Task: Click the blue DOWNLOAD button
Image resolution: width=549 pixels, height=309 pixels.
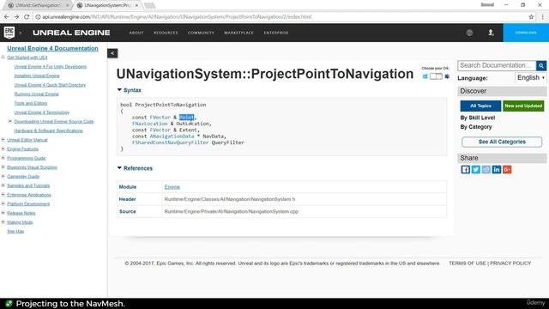Action: tap(526, 33)
